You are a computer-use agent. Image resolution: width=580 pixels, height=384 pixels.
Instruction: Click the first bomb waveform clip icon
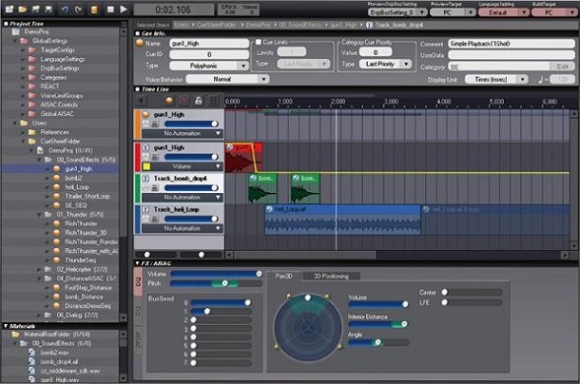(x=255, y=178)
